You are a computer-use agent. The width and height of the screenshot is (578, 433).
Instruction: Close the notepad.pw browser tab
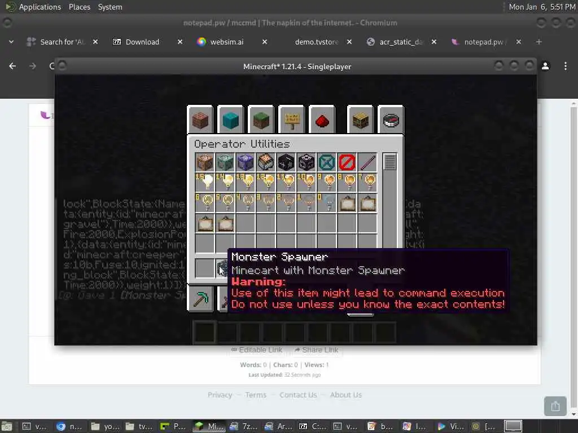(x=519, y=42)
